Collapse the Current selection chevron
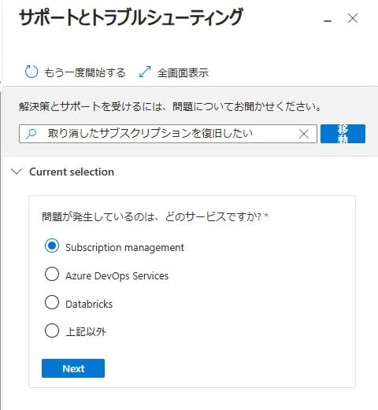The height and width of the screenshot is (410, 378). point(17,172)
